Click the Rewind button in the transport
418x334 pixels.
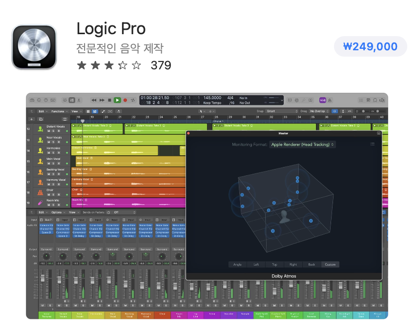(94, 100)
